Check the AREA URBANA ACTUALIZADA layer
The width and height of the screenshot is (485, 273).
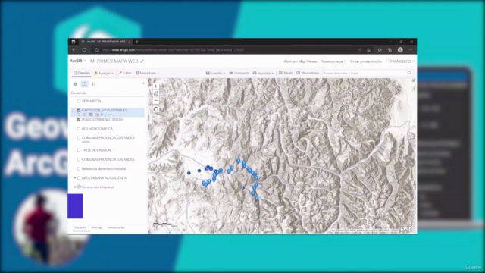[x=79, y=178]
